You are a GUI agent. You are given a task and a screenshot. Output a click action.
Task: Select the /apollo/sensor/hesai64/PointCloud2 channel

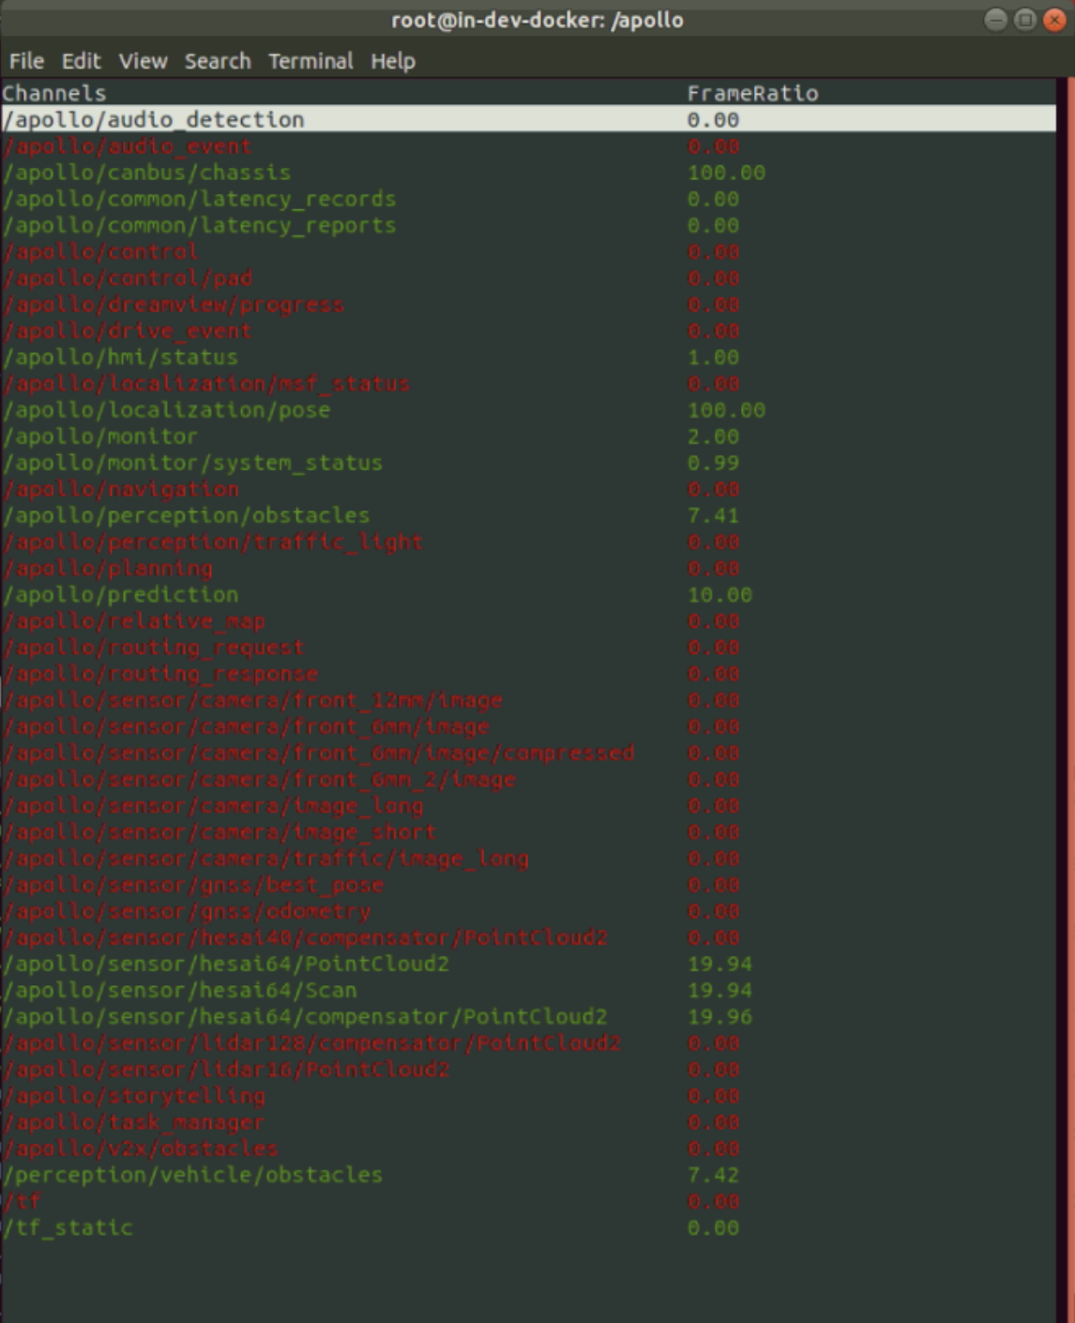(x=225, y=963)
